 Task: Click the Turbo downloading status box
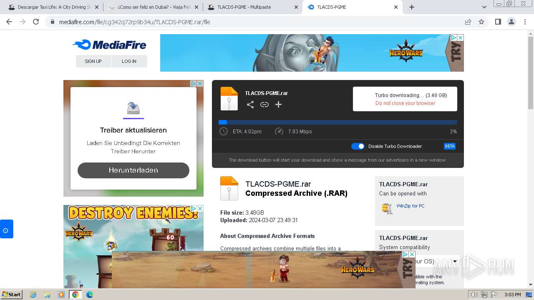[x=405, y=99]
